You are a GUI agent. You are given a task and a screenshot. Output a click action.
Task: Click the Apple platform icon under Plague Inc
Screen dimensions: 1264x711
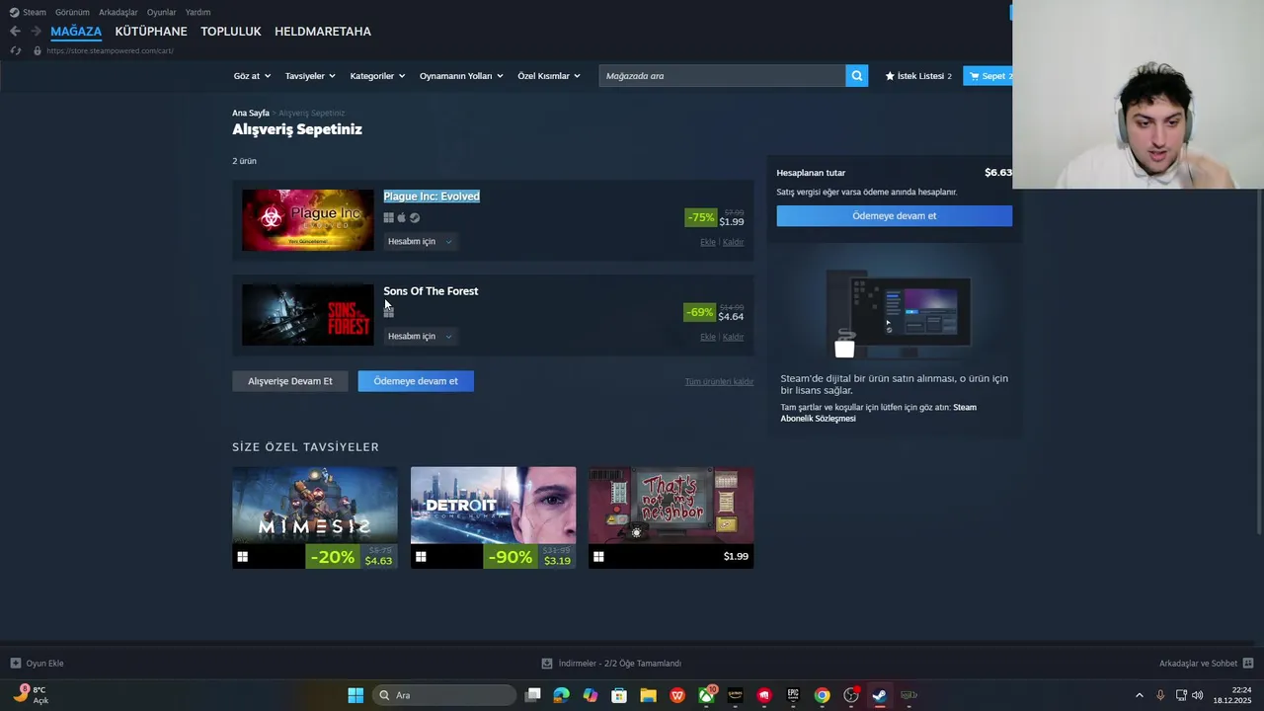[401, 218]
